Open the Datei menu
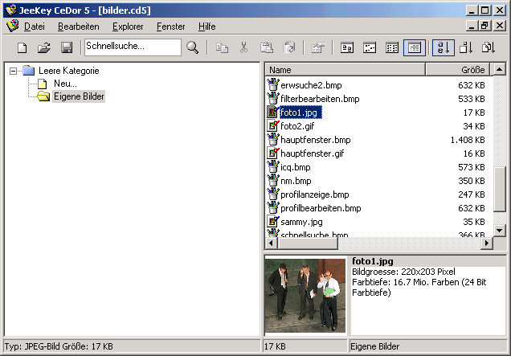This screenshot has height=356, width=511. click(35, 27)
